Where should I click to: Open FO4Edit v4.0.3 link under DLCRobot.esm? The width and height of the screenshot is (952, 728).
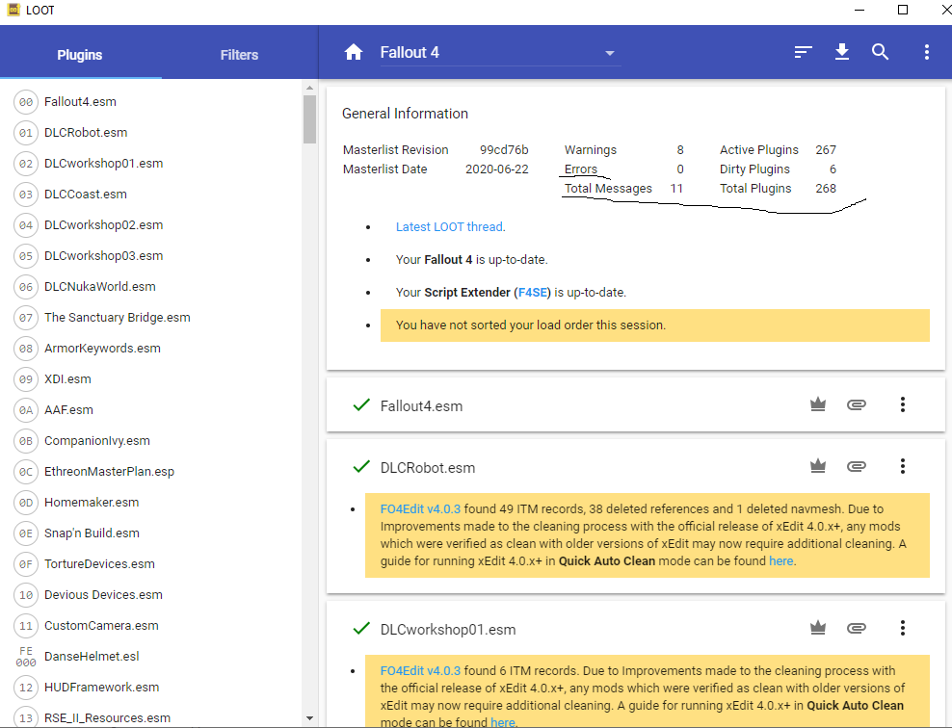pos(420,509)
